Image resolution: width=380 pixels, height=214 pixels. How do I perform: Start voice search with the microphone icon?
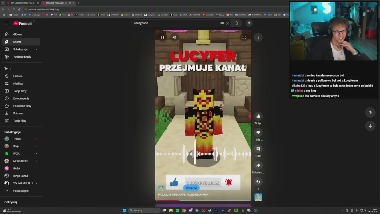pos(249,23)
